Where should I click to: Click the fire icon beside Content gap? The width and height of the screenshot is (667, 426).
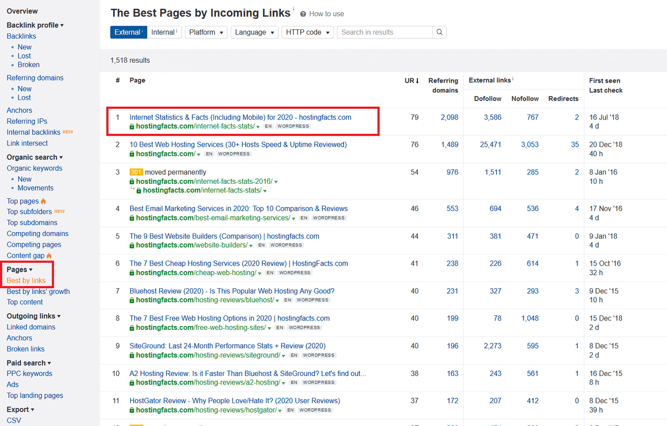49,255
